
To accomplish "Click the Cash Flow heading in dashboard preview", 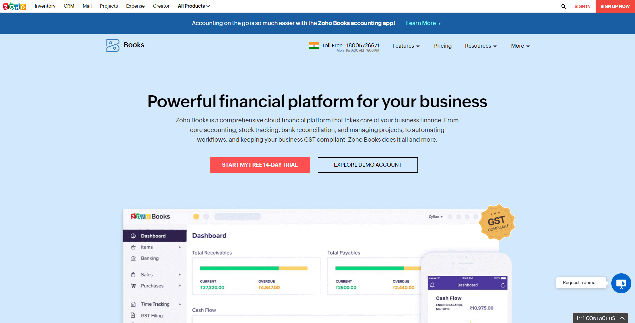I will (x=204, y=310).
